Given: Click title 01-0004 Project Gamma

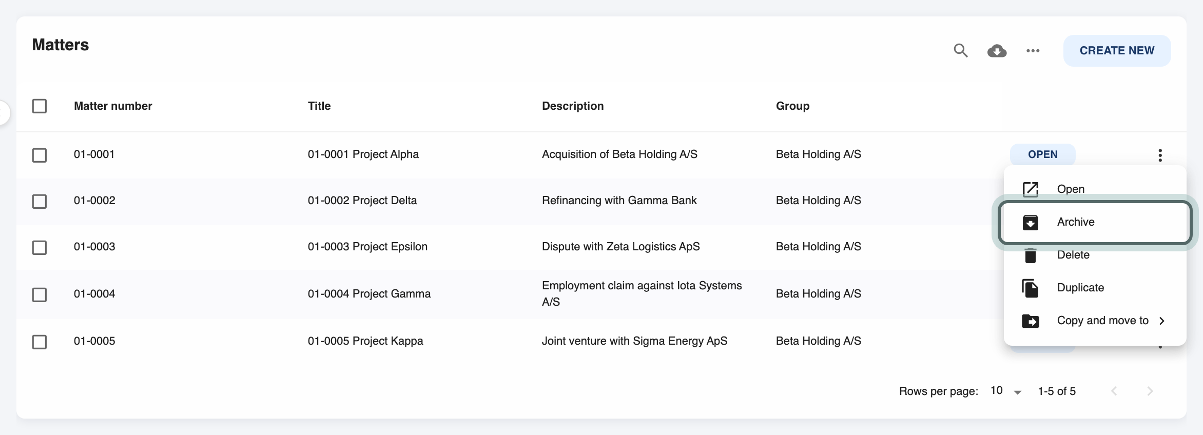Looking at the screenshot, I should [369, 293].
